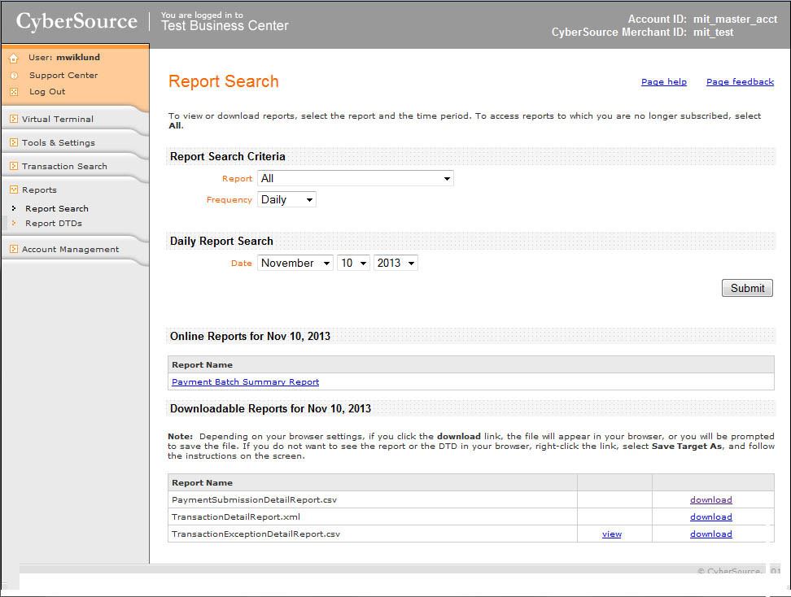
Task: Open the Frequency dropdown set to Daily
Action: [x=286, y=199]
